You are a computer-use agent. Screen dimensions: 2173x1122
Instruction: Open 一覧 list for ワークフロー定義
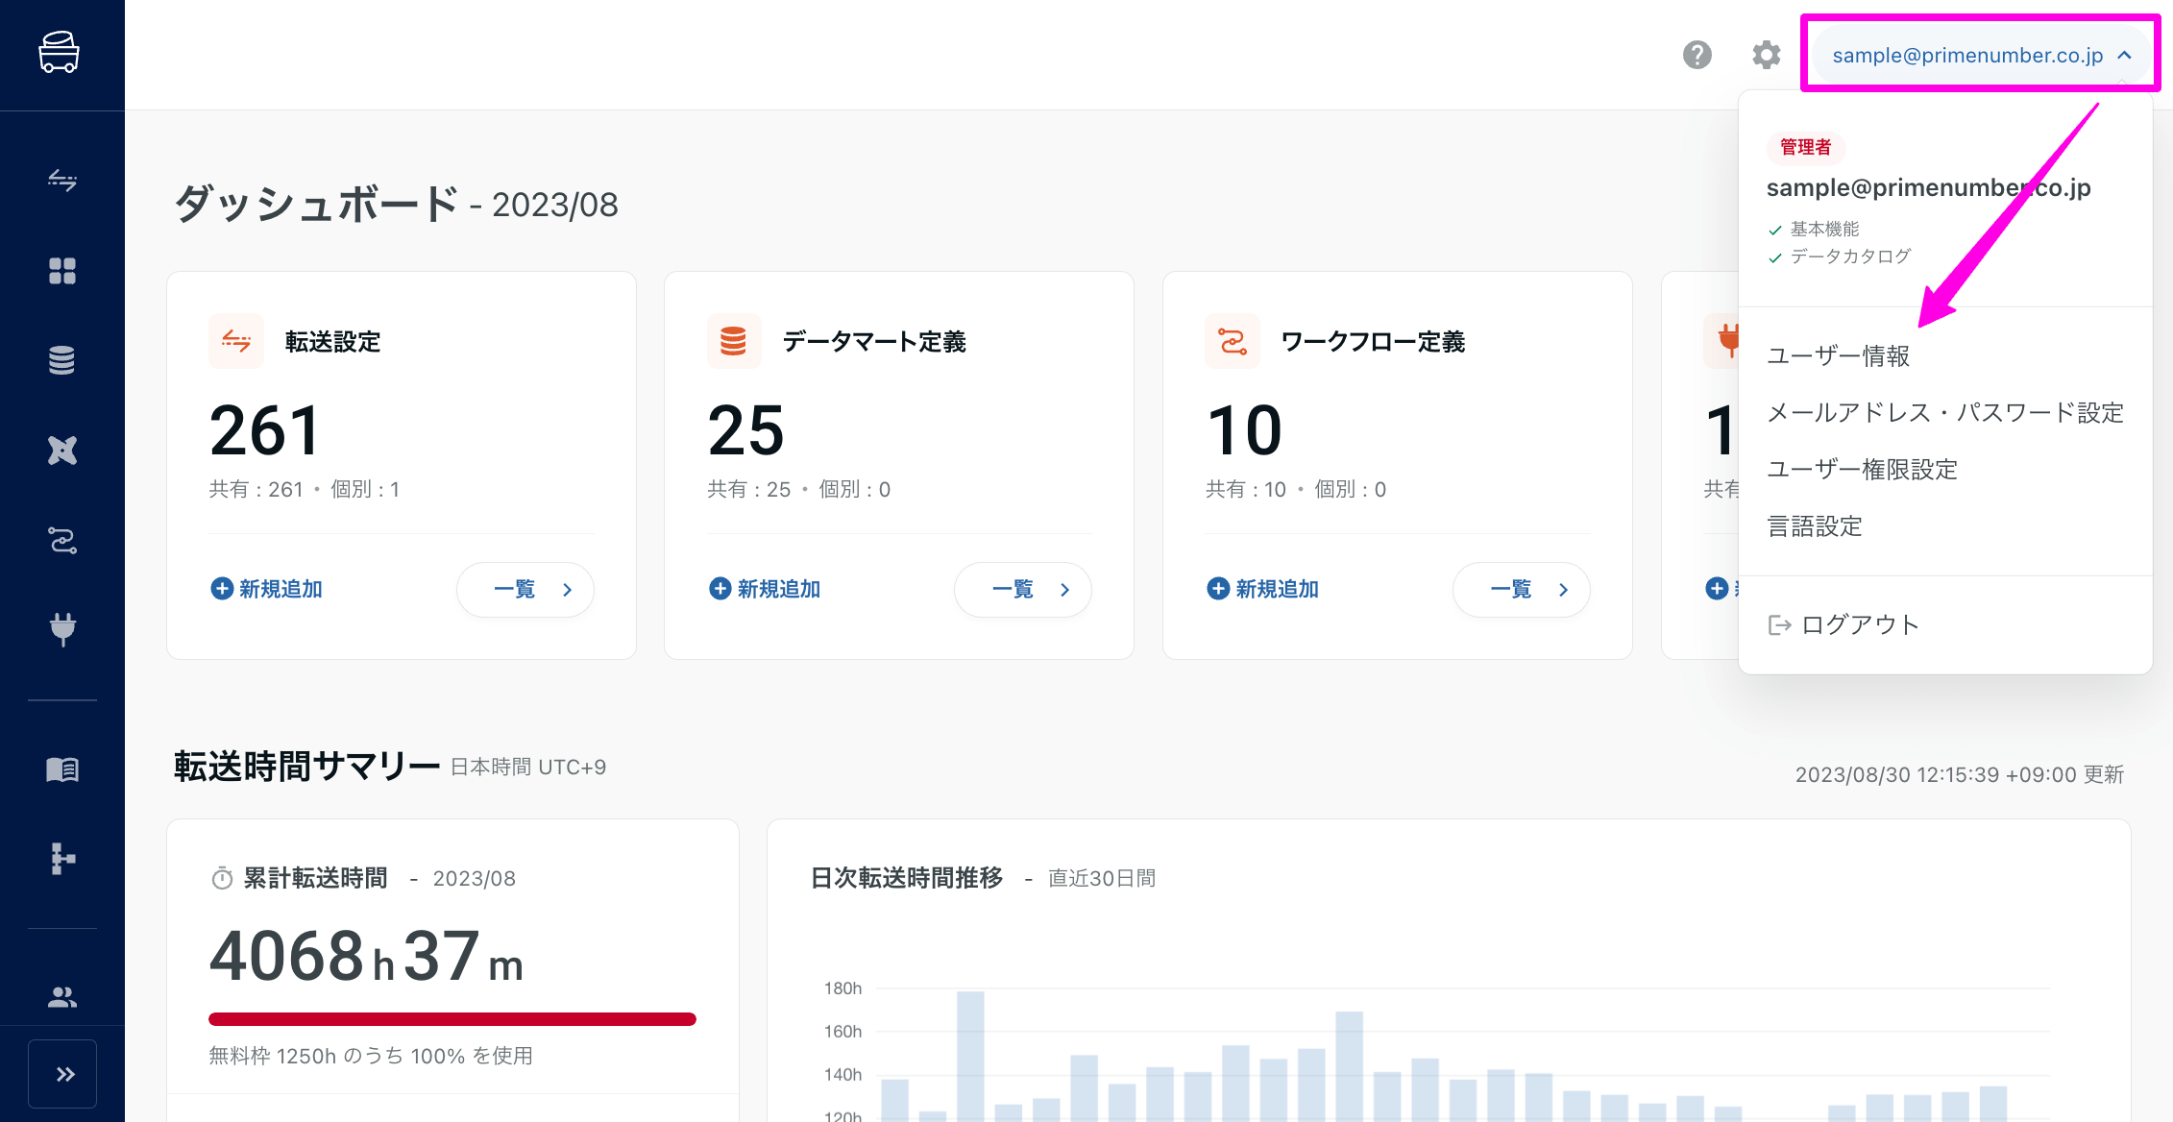click(1522, 589)
